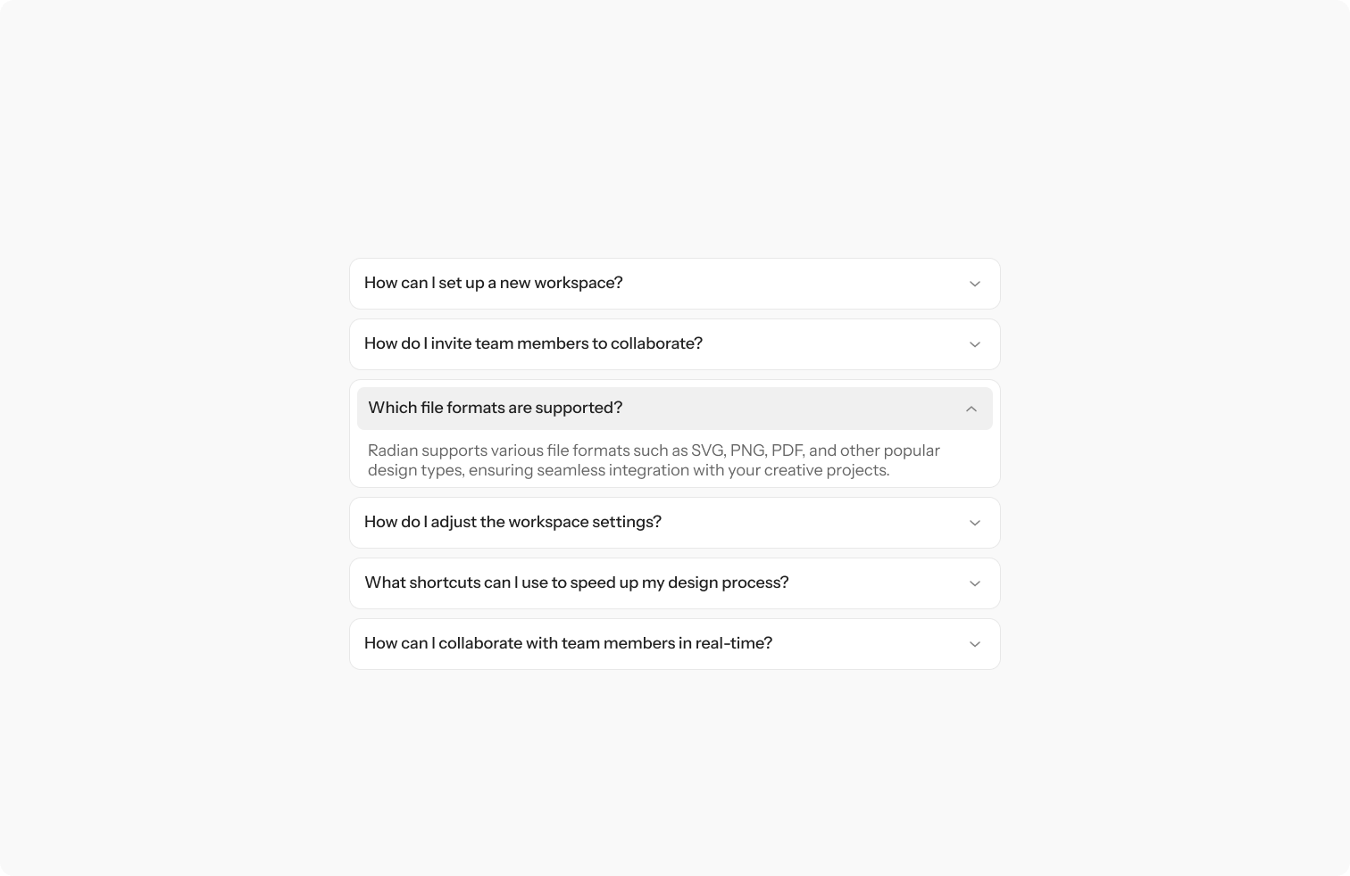
Task: Click the chevron next to workspace settings question
Action: [x=975, y=523]
